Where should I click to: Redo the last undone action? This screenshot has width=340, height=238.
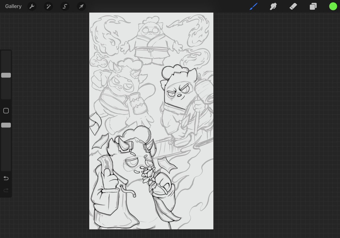click(6, 190)
